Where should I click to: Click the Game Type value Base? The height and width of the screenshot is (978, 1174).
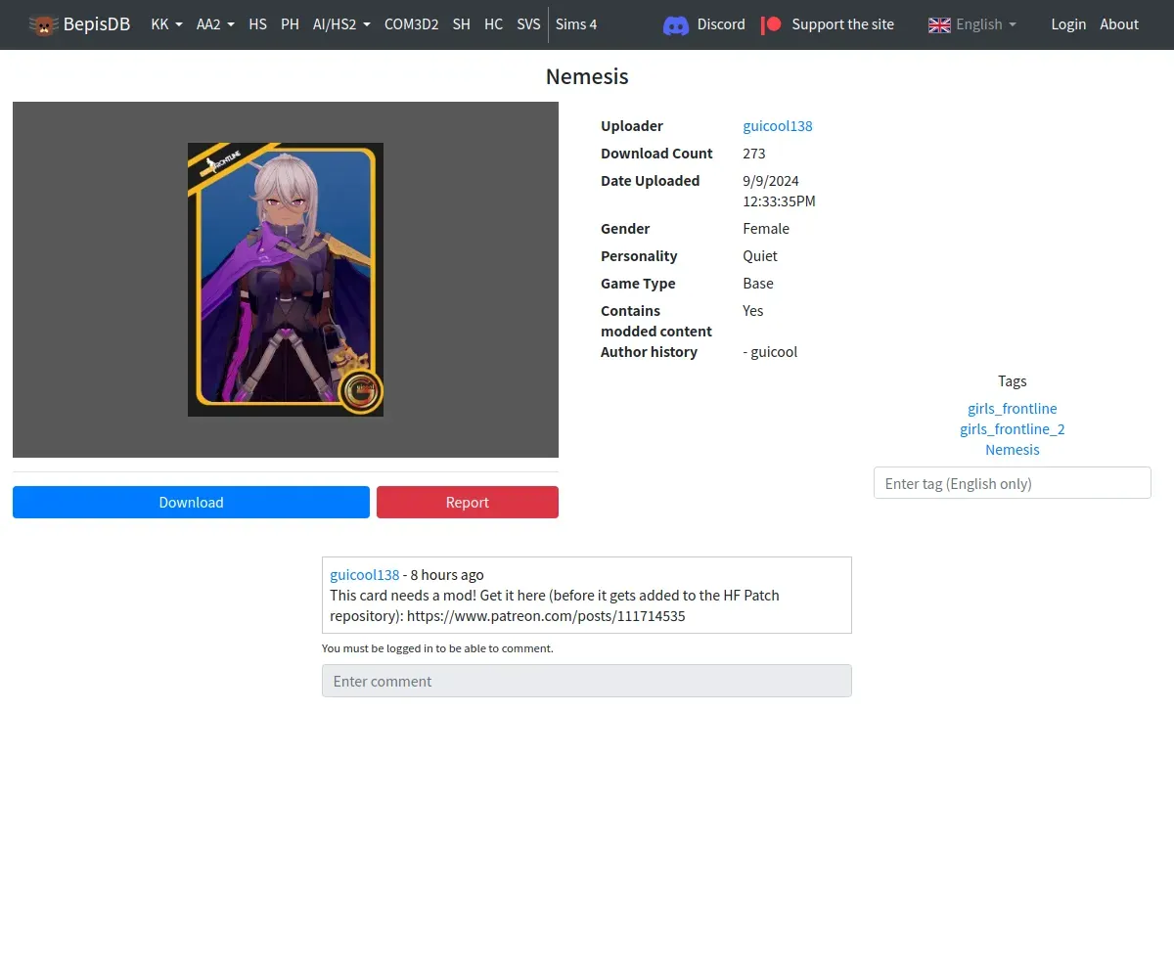[x=758, y=284]
